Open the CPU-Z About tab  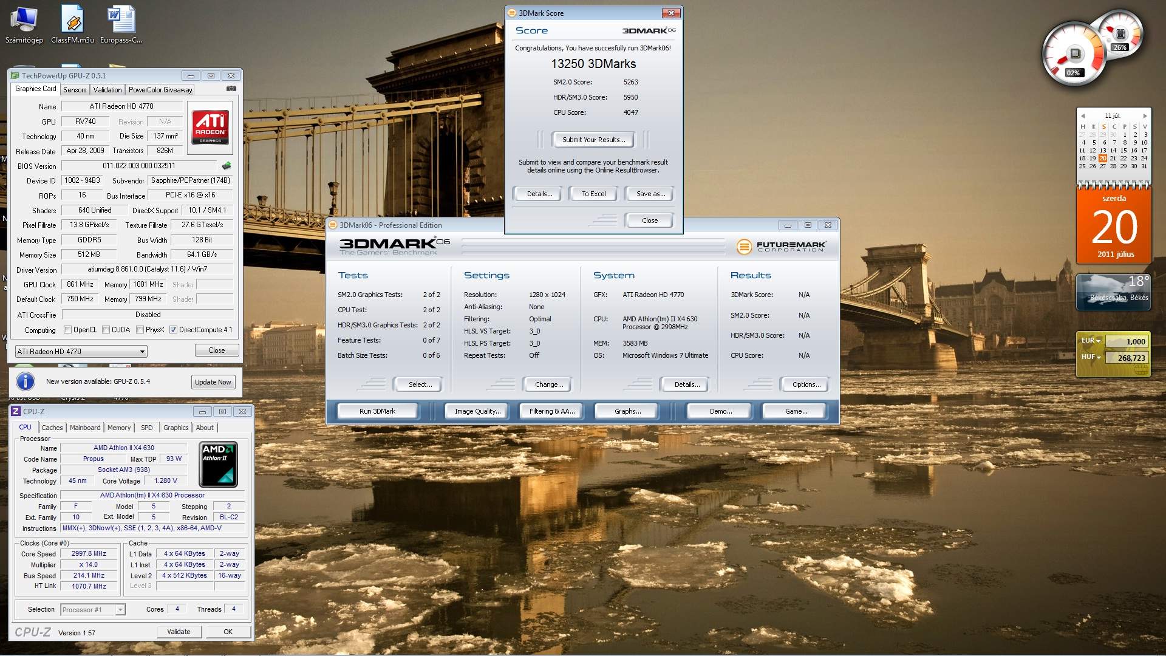point(205,428)
